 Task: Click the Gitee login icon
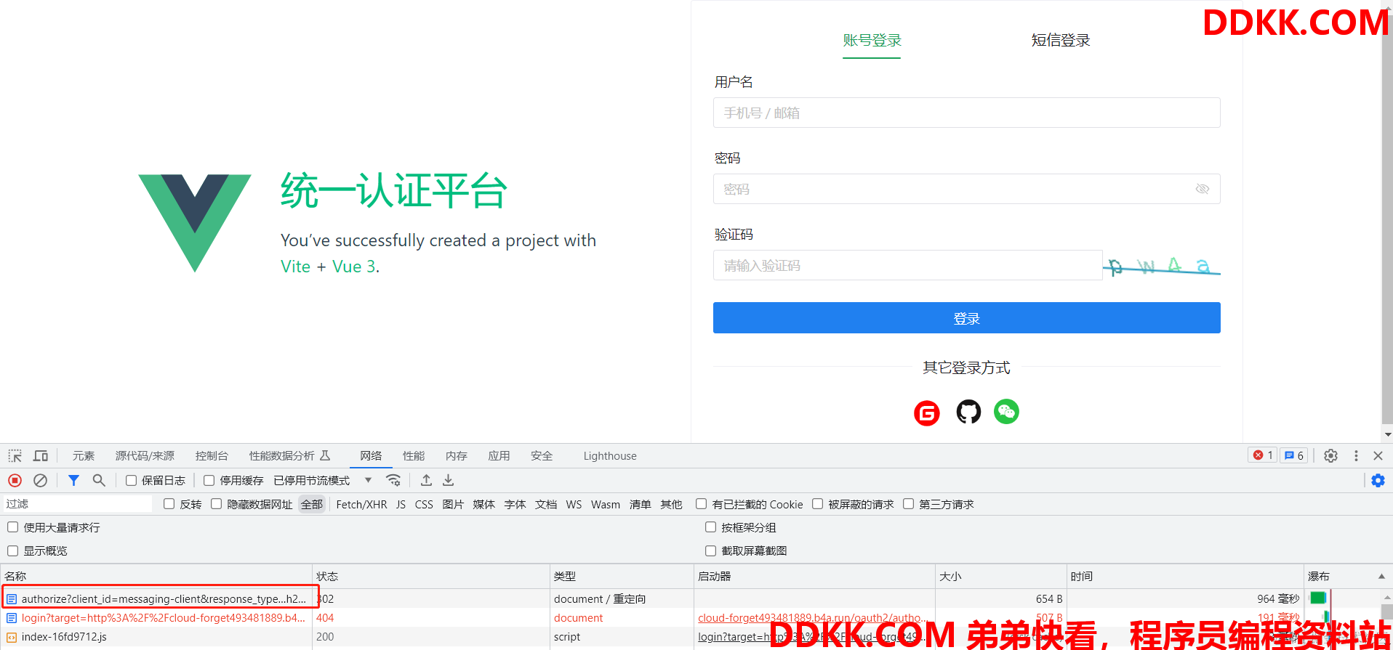tap(926, 413)
